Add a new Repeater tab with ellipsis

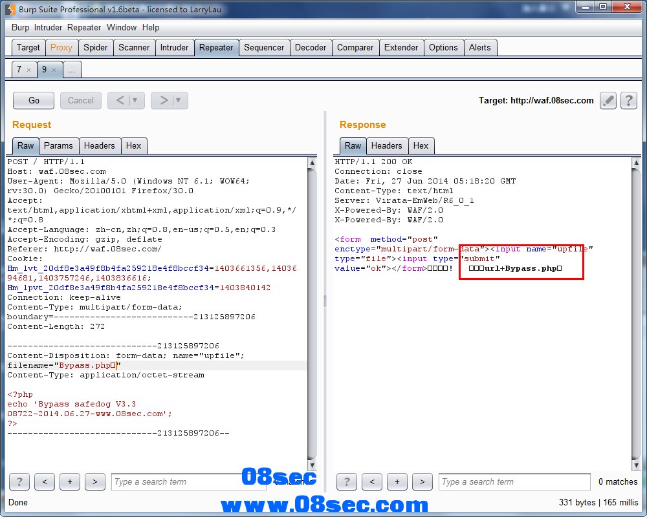tap(72, 70)
